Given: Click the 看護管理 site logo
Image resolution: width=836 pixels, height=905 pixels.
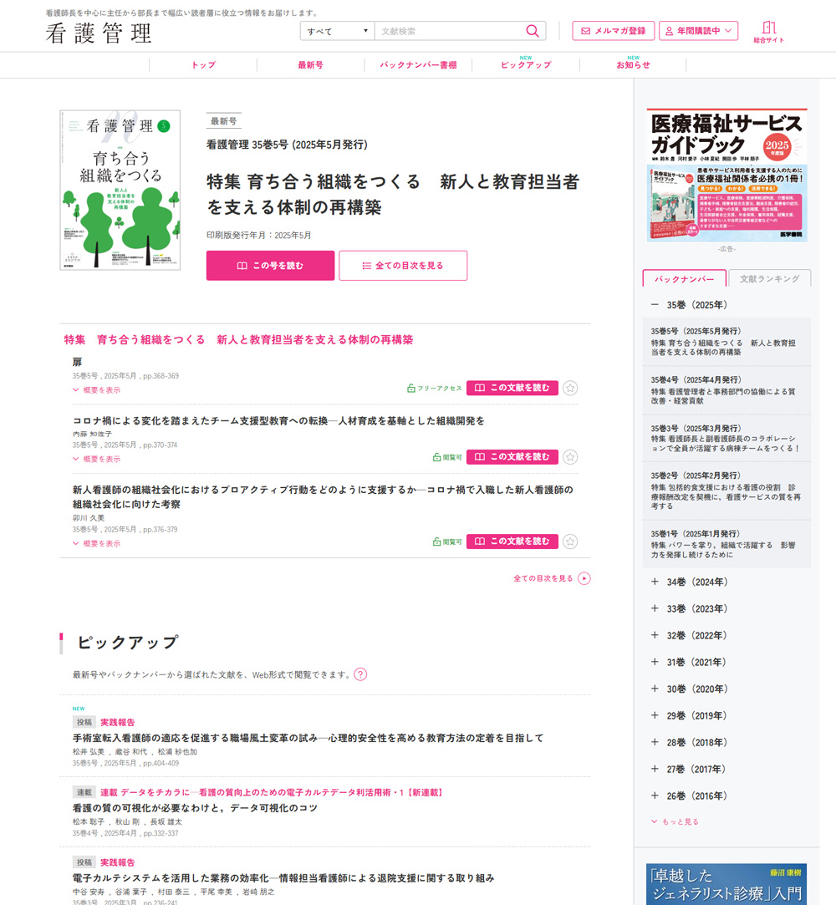Looking at the screenshot, I should tap(99, 33).
